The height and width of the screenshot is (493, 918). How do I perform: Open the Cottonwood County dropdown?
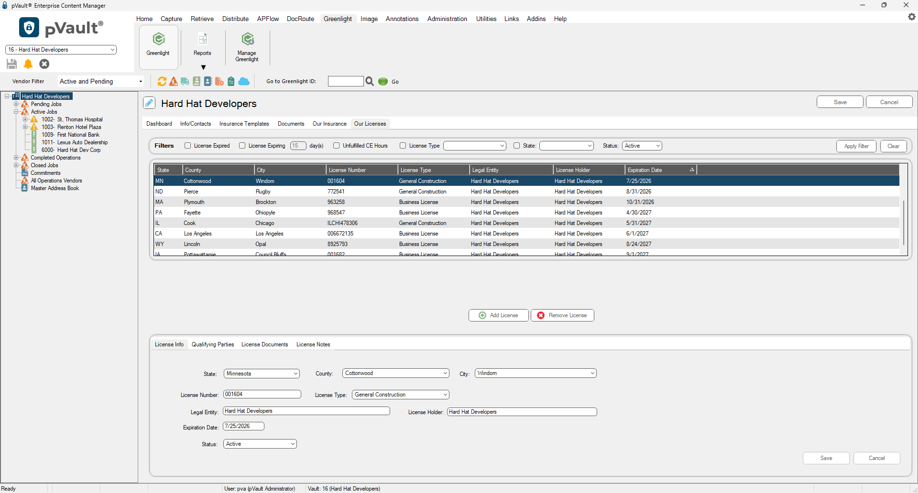[x=396, y=373]
